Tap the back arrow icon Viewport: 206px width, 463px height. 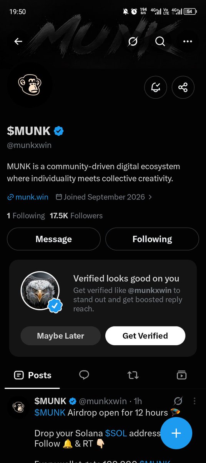point(18,41)
